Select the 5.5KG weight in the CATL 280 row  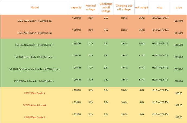(x=141, y=30)
